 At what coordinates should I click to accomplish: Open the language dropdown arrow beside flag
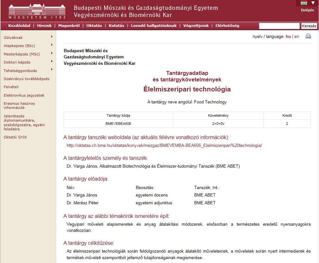coord(313,3)
